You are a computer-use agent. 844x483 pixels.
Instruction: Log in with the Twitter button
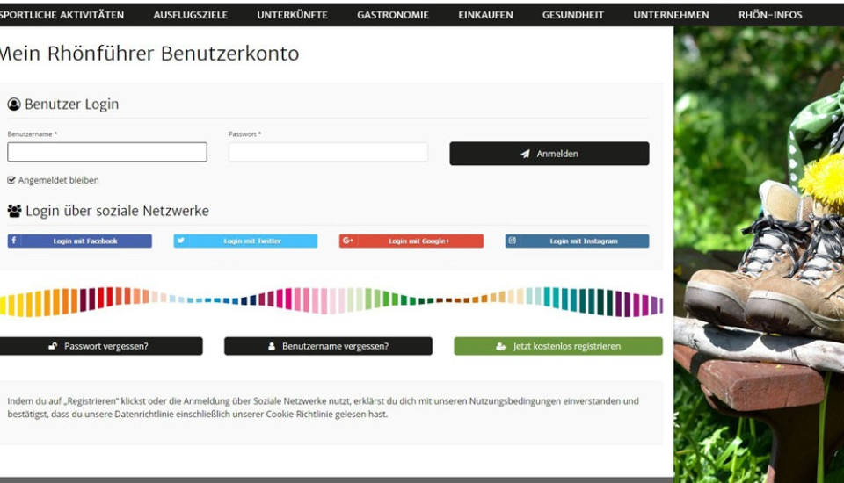click(245, 241)
